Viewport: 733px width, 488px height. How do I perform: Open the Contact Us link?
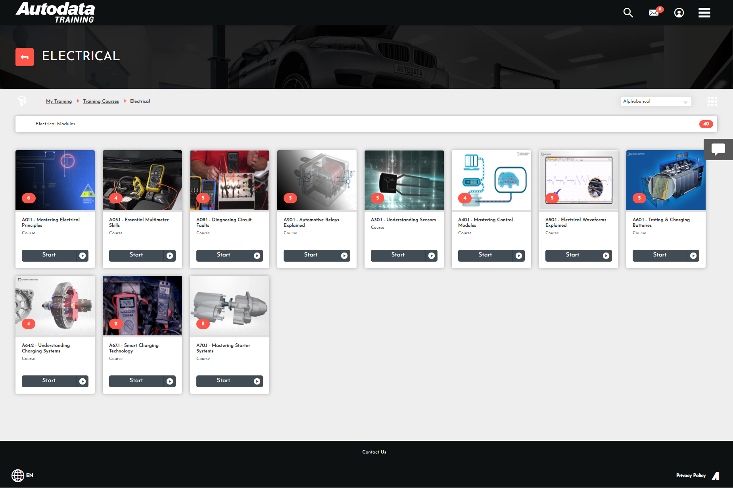374,452
